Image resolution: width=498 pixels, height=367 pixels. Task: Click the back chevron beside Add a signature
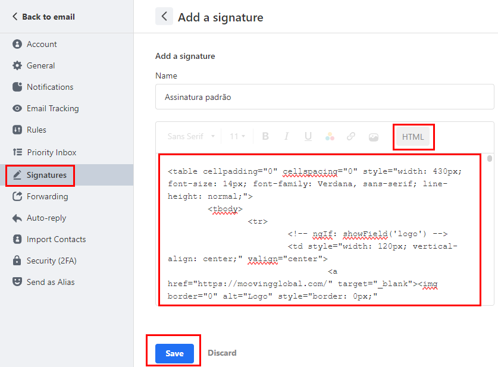pyautogui.click(x=164, y=17)
